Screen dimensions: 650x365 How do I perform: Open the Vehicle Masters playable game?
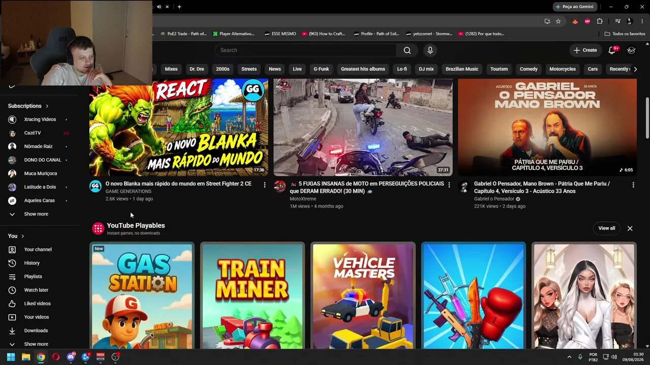pos(363,296)
